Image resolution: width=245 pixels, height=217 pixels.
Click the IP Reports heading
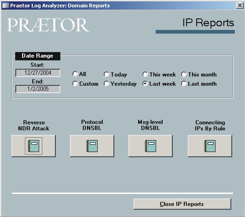point(208,23)
